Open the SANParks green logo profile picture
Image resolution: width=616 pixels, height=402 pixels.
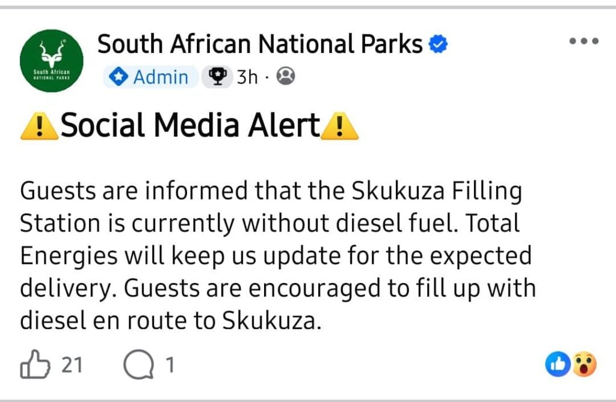click(51, 60)
